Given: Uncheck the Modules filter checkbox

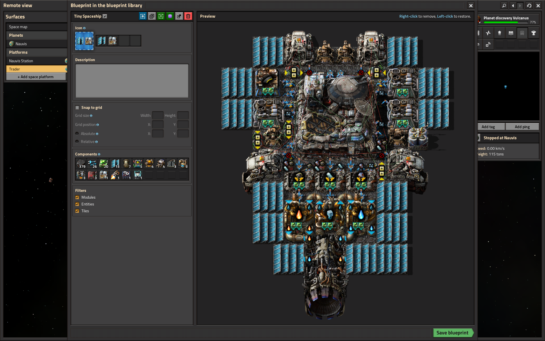Looking at the screenshot, I should (x=77, y=197).
